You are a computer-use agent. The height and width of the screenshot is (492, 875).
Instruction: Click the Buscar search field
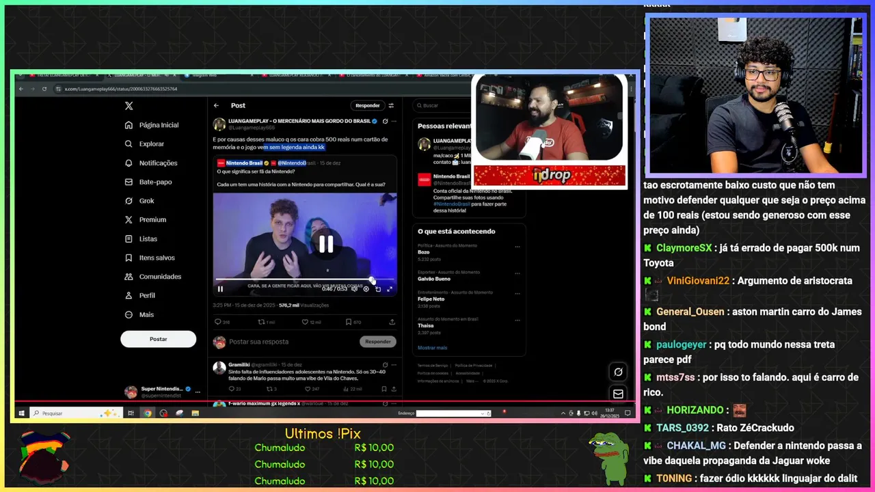point(441,105)
